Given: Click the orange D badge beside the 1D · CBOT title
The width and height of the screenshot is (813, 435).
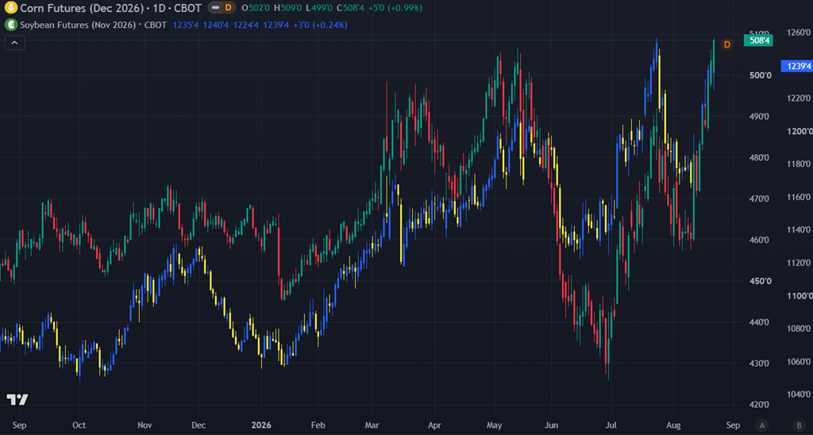Looking at the screenshot, I should [228, 8].
